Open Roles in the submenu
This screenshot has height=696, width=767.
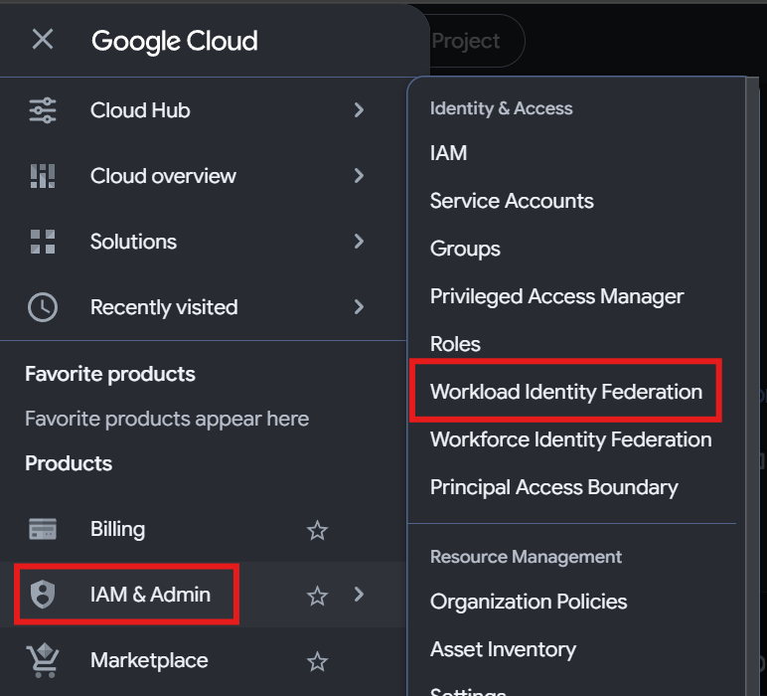point(455,344)
